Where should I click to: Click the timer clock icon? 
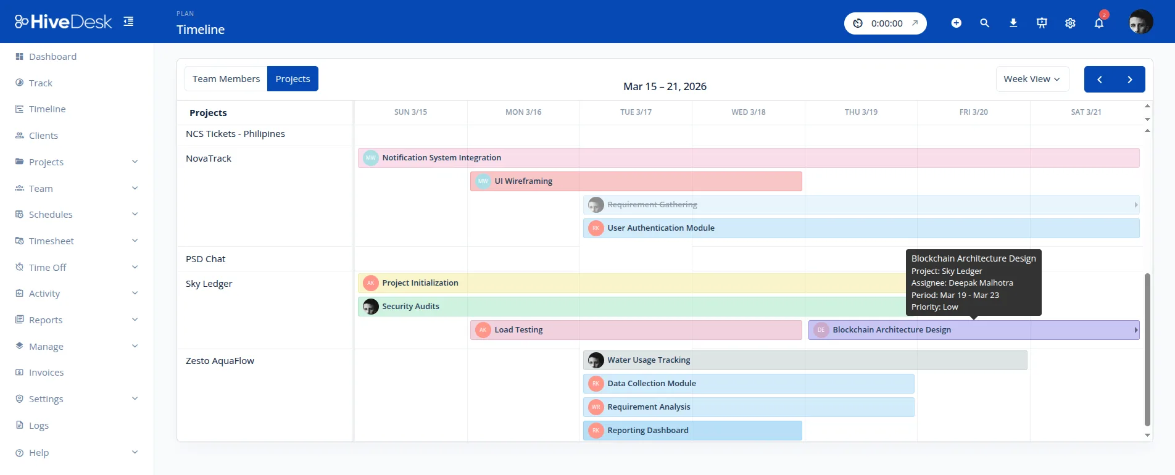(x=858, y=23)
